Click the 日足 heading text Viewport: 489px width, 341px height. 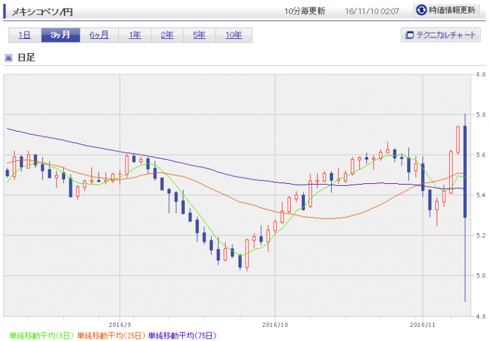26,58
